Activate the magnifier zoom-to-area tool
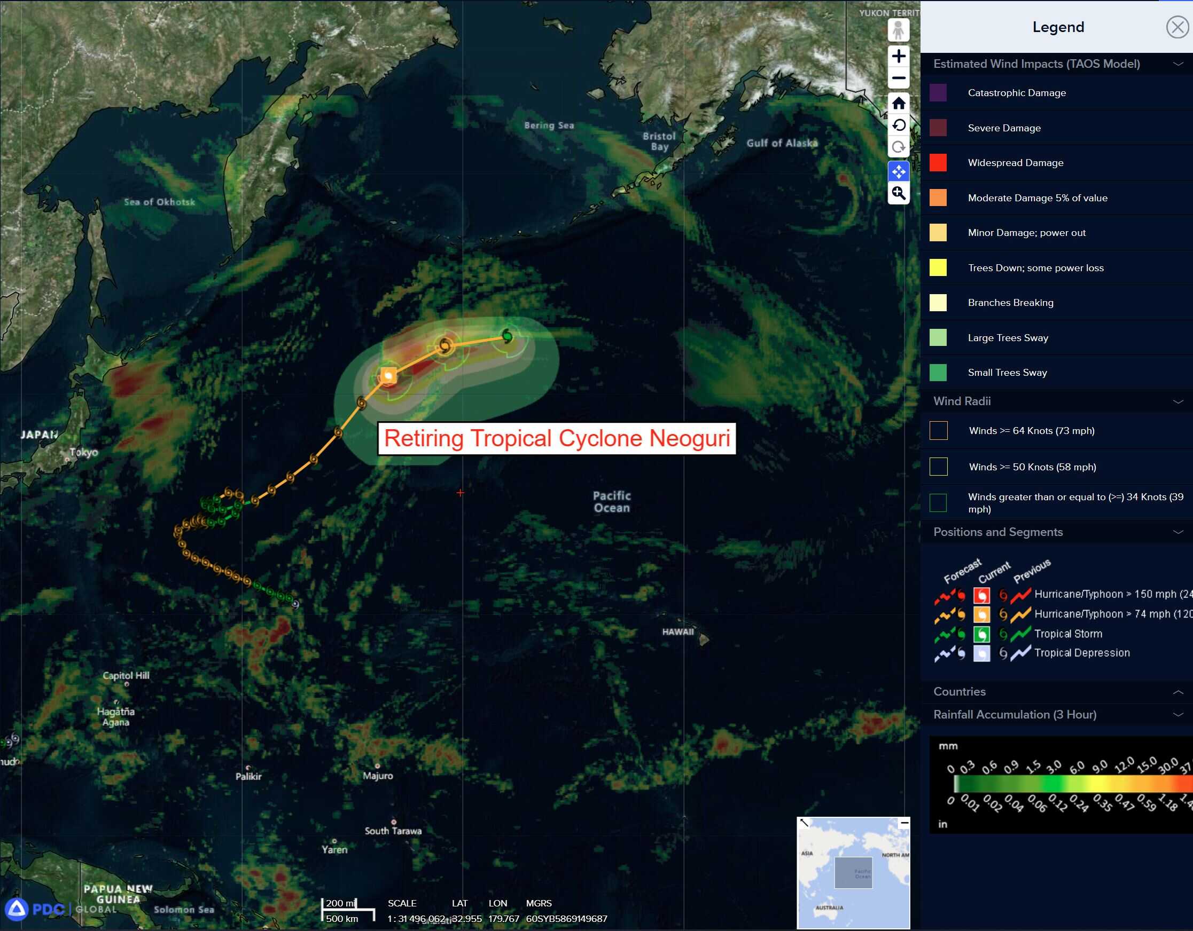The height and width of the screenshot is (931, 1193). [x=898, y=193]
